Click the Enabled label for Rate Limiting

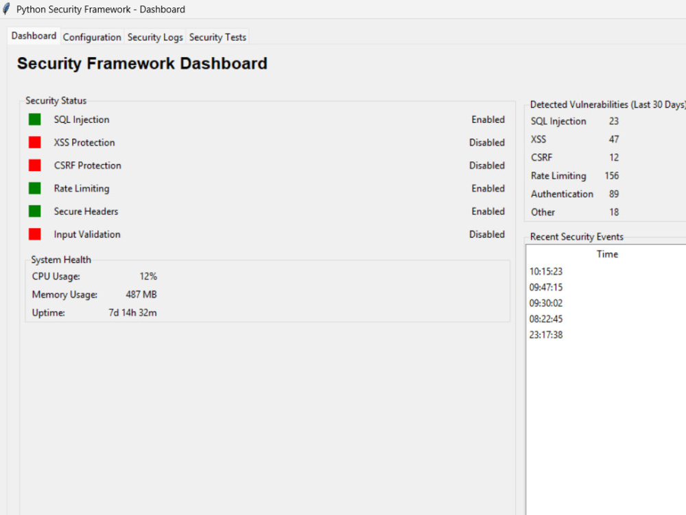click(x=488, y=188)
